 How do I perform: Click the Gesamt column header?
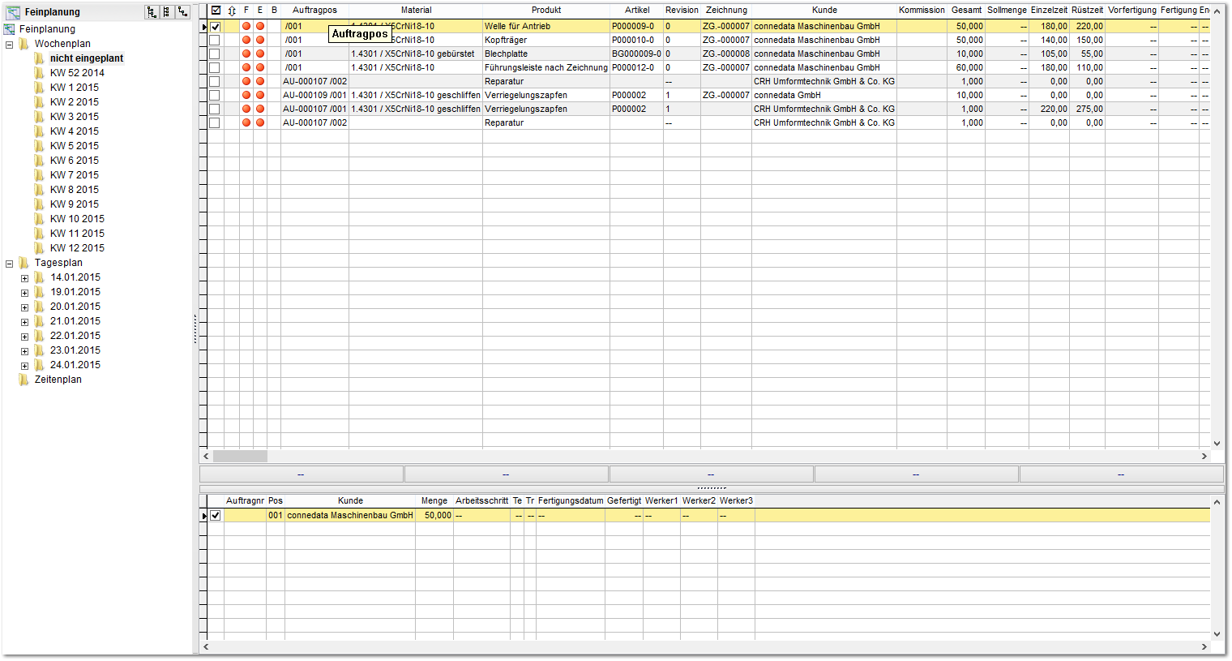(966, 11)
